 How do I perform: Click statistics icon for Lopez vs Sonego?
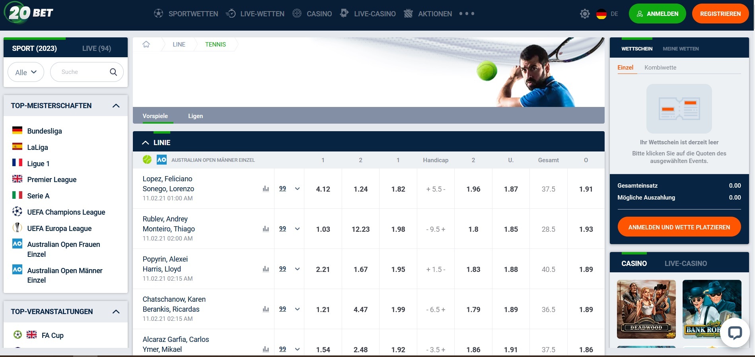tap(266, 189)
